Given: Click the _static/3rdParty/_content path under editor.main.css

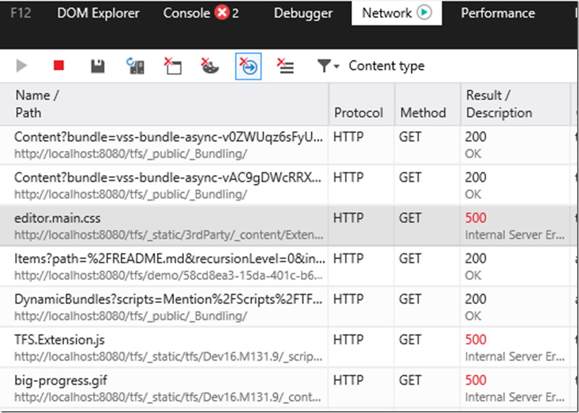Looking at the screenshot, I should (x=169, y=235).
